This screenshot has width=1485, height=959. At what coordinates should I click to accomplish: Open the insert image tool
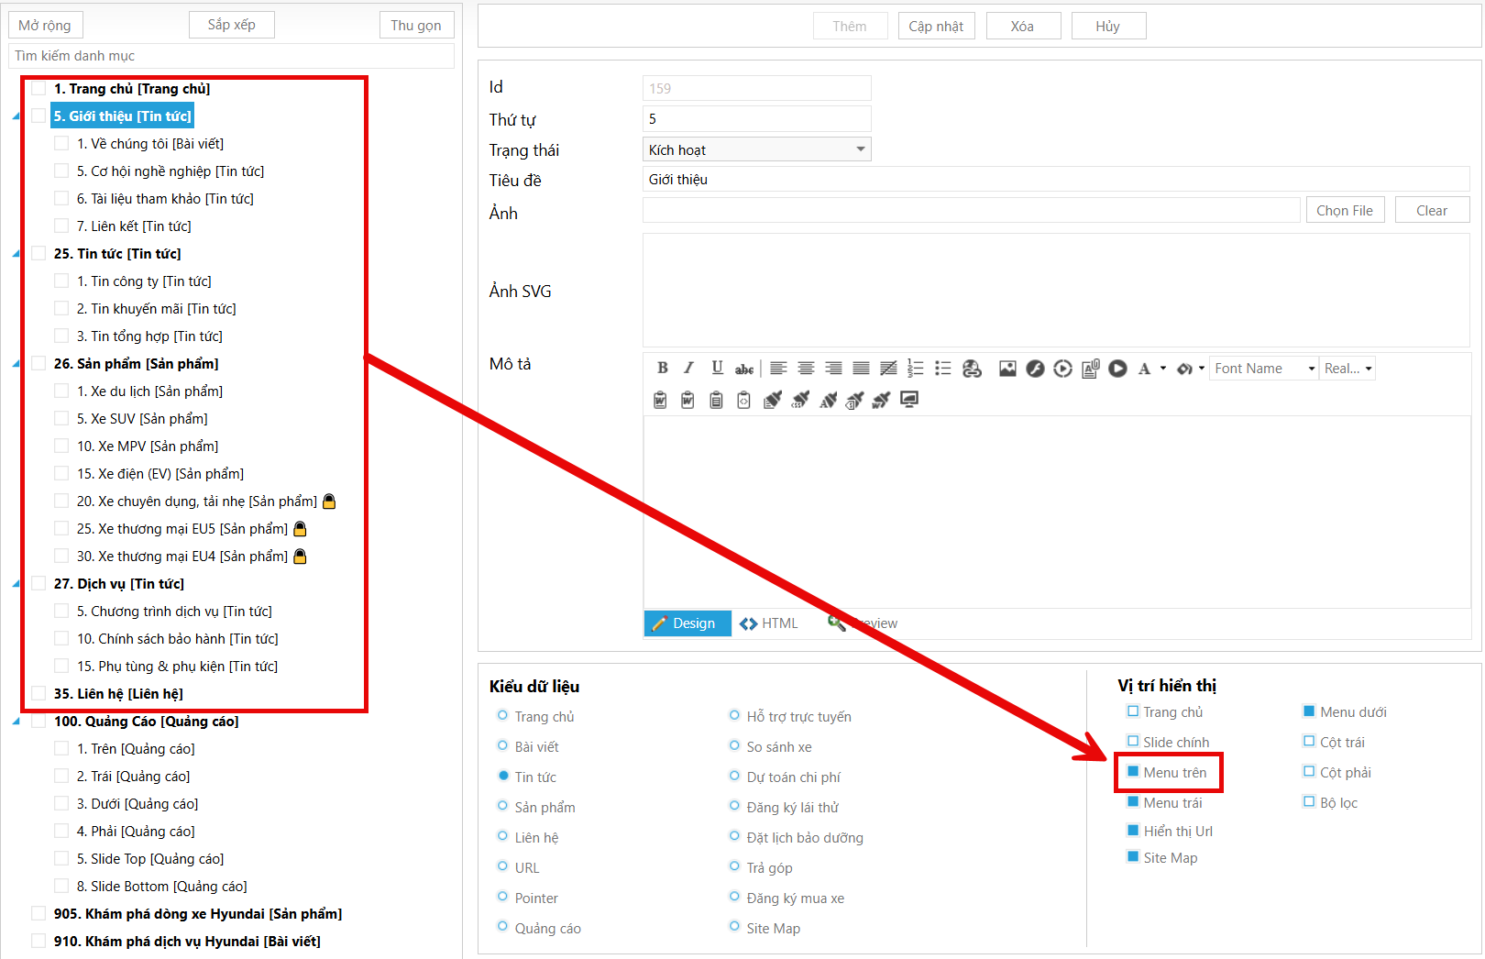coord(1007,369)
